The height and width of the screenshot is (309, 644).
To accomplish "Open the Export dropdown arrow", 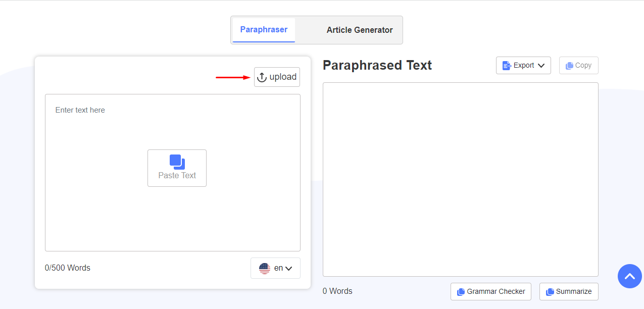I will pyautogui.click(x=541, y=66).
